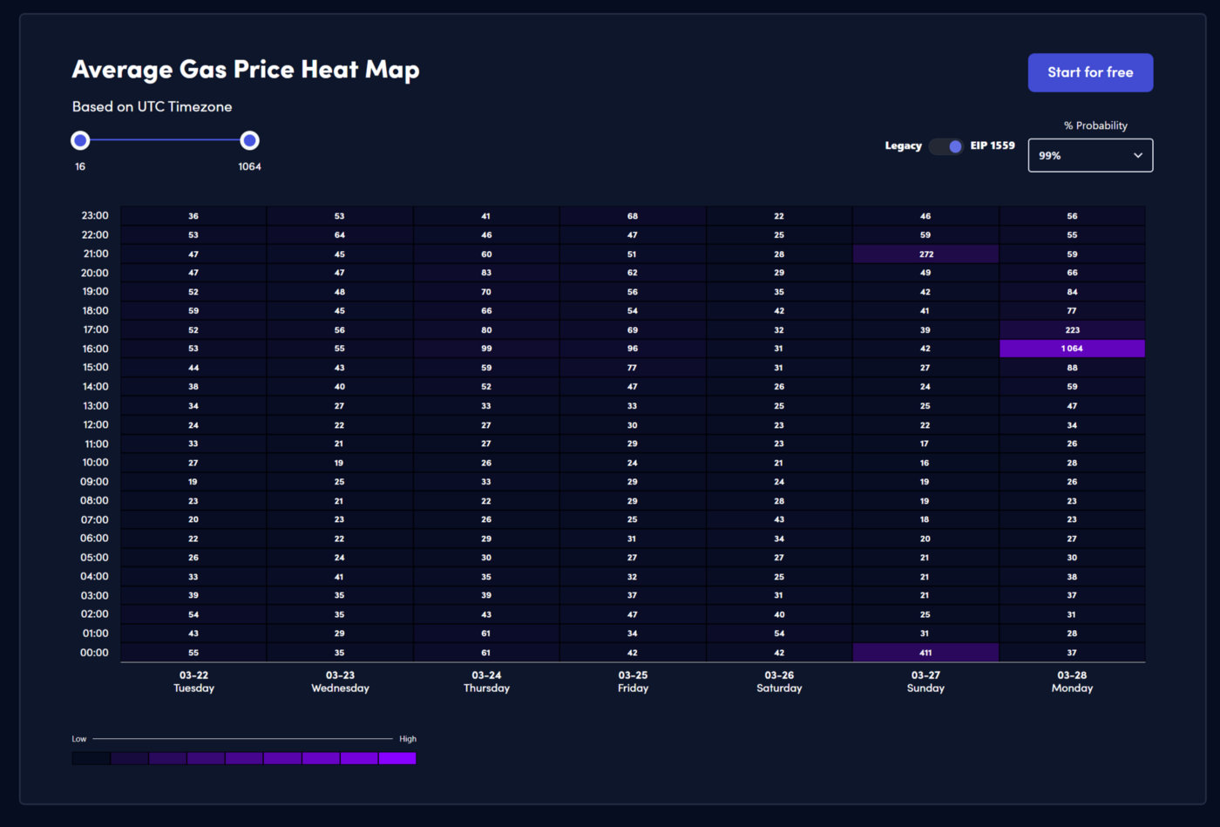Click the 61 cell on Thursday 00:00
Screen dimensions: 1220x827
point(486,653)
